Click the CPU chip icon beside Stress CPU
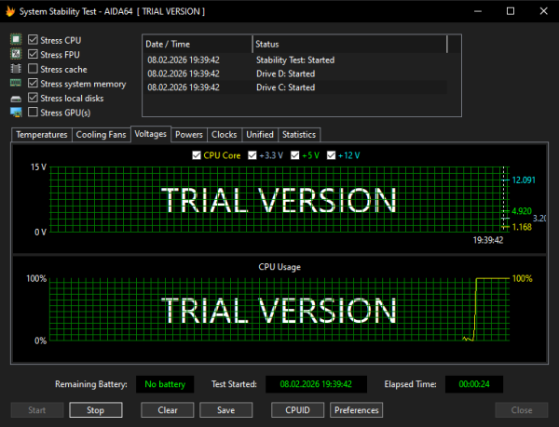 point(16,39)
